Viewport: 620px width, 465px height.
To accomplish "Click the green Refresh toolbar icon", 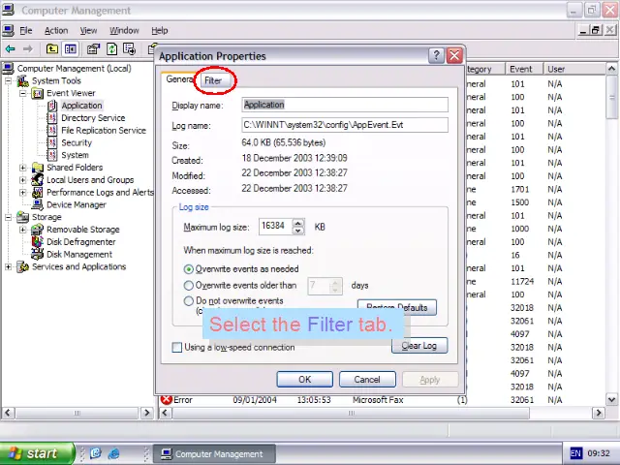I will (x=112, y=49).
